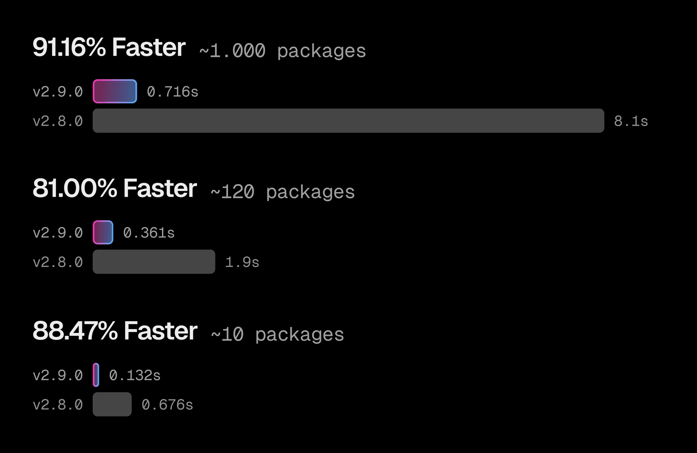Click the 0.361s timing value

coord(149,233)
